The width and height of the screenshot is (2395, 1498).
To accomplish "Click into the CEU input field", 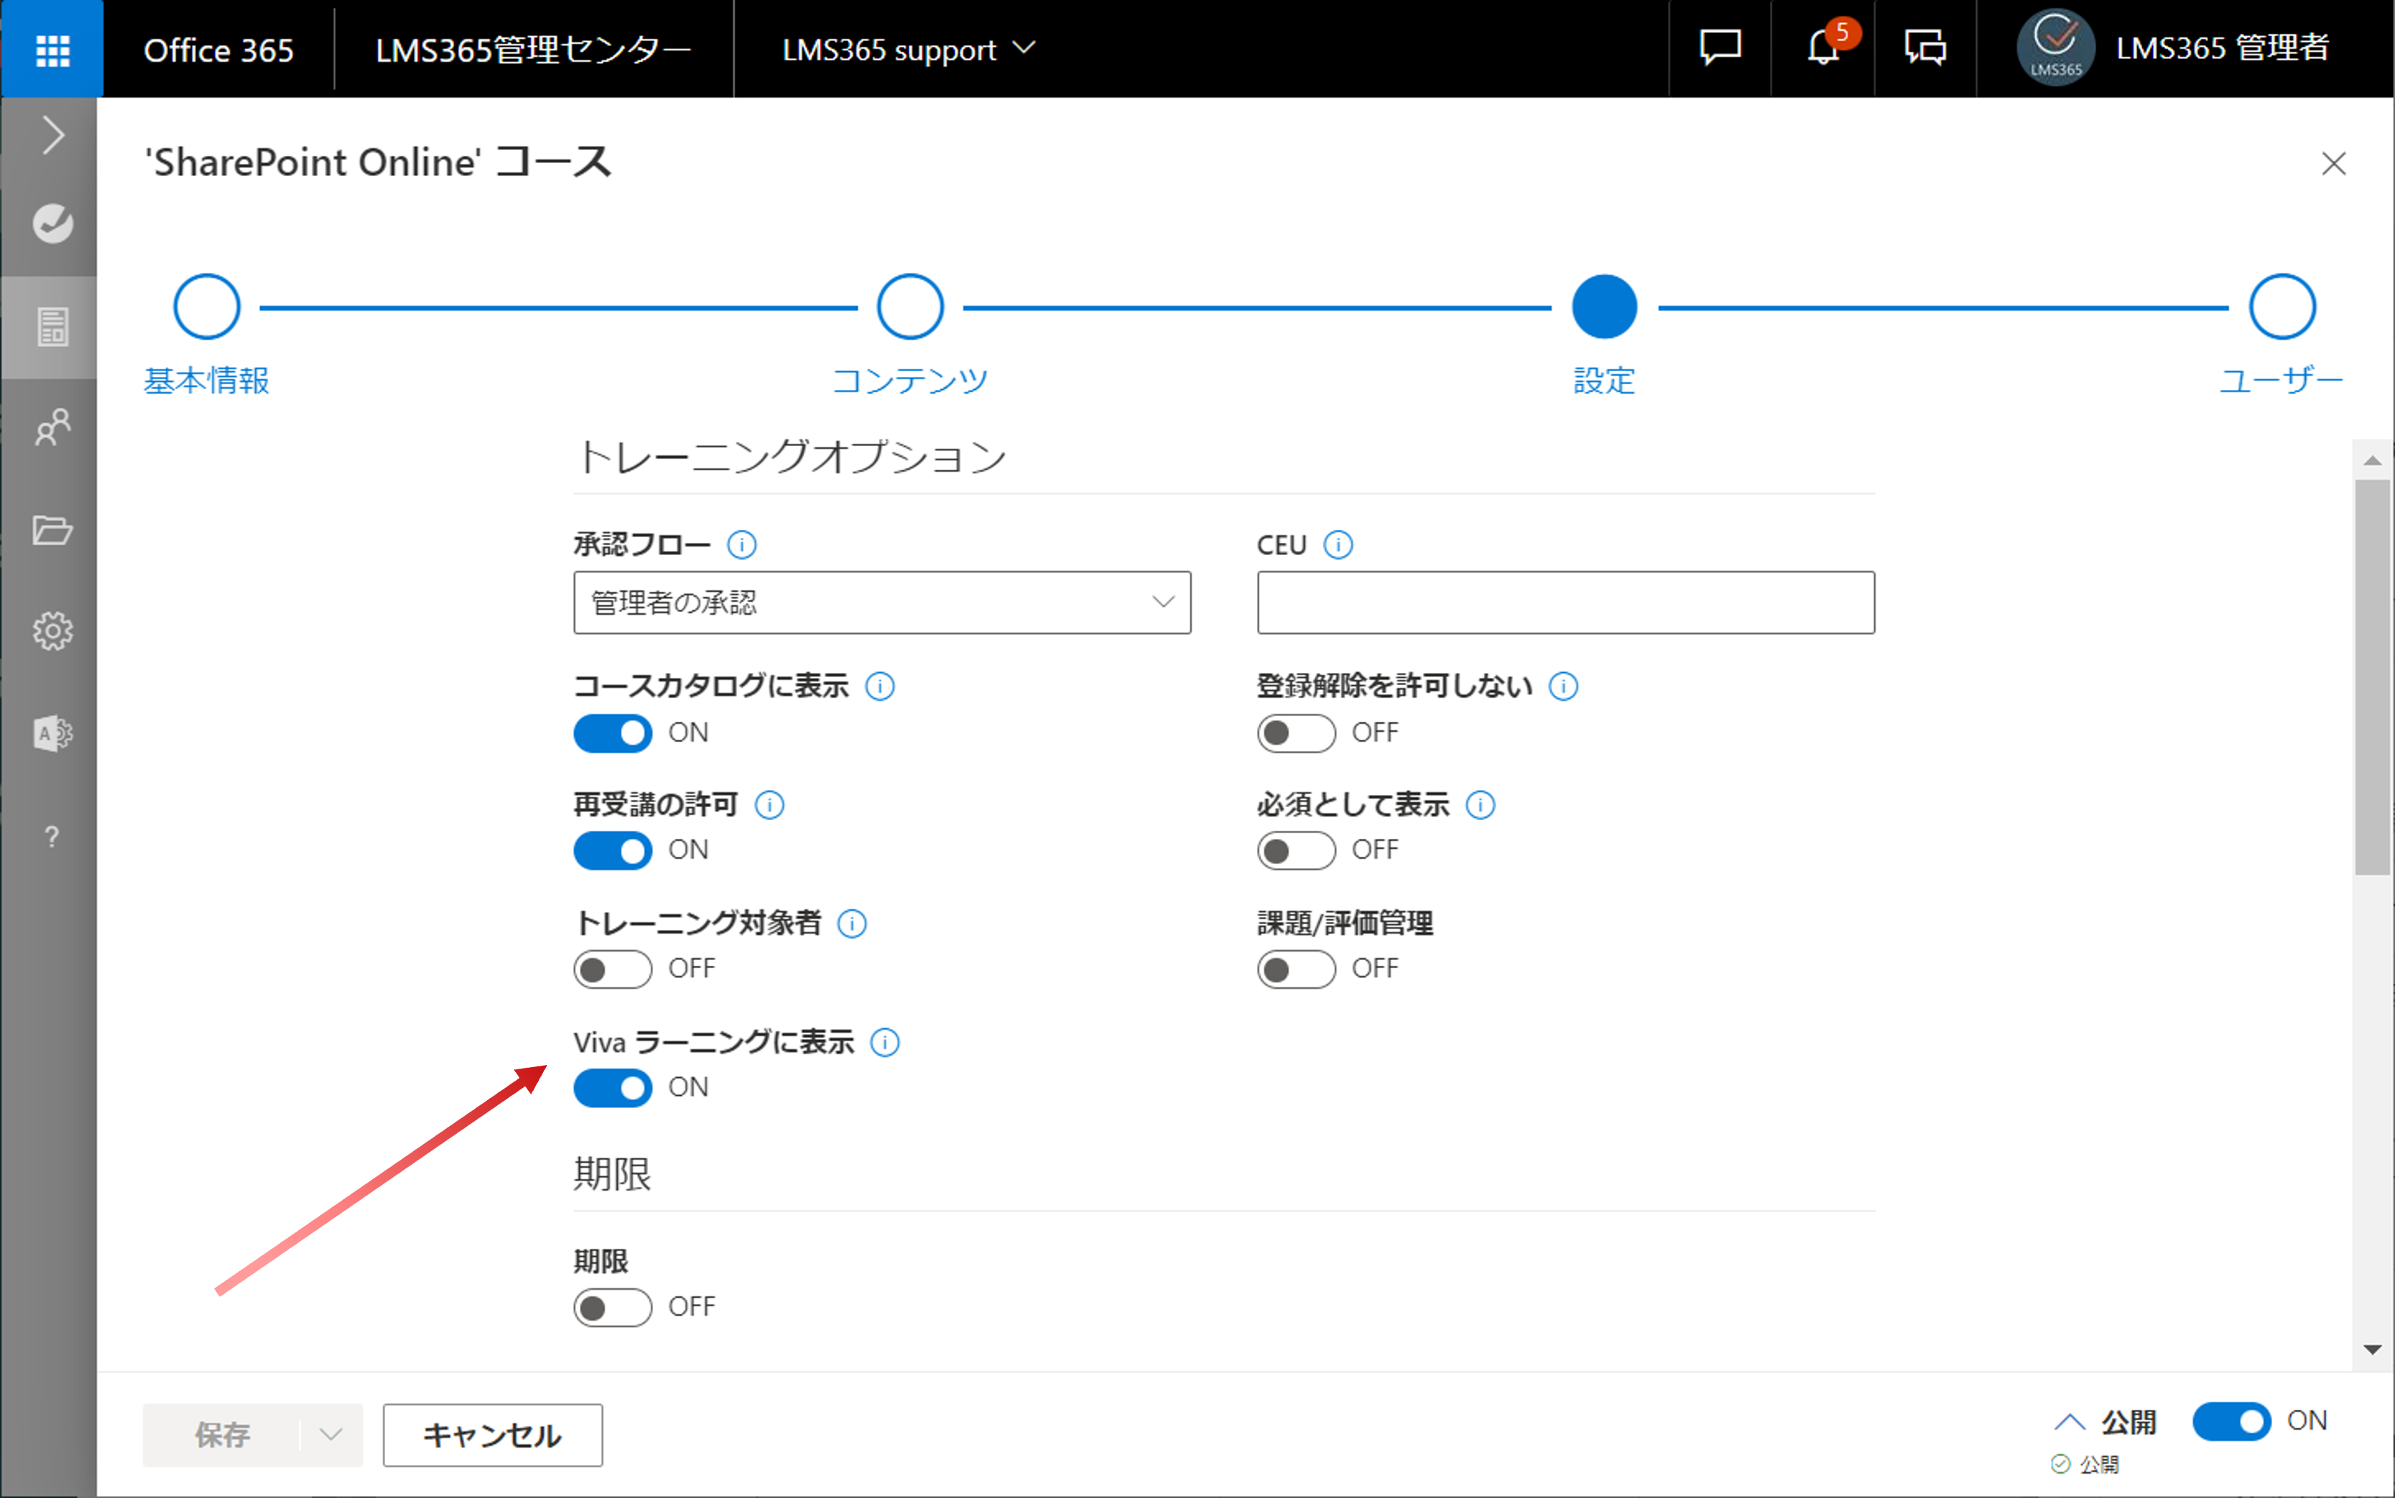I will [x=1565, y=603].
